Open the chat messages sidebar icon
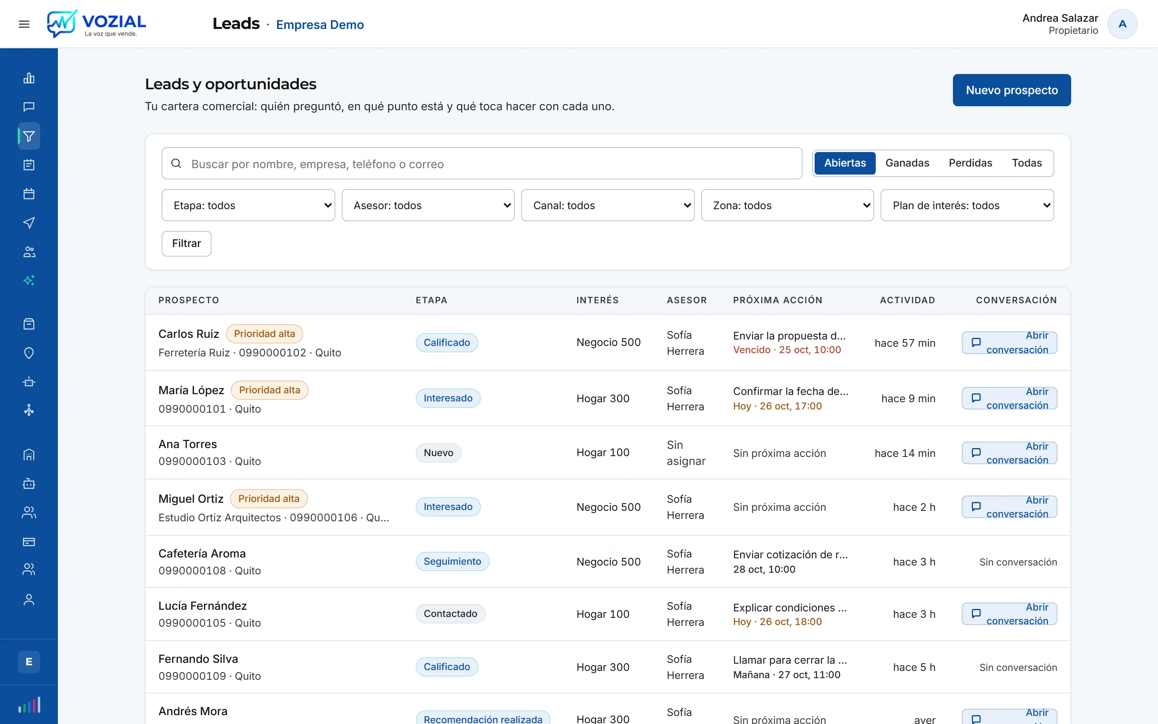1158x724 pixels. click(29, 107)
